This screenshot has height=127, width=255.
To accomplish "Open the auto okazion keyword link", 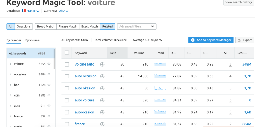I will 85,88.
